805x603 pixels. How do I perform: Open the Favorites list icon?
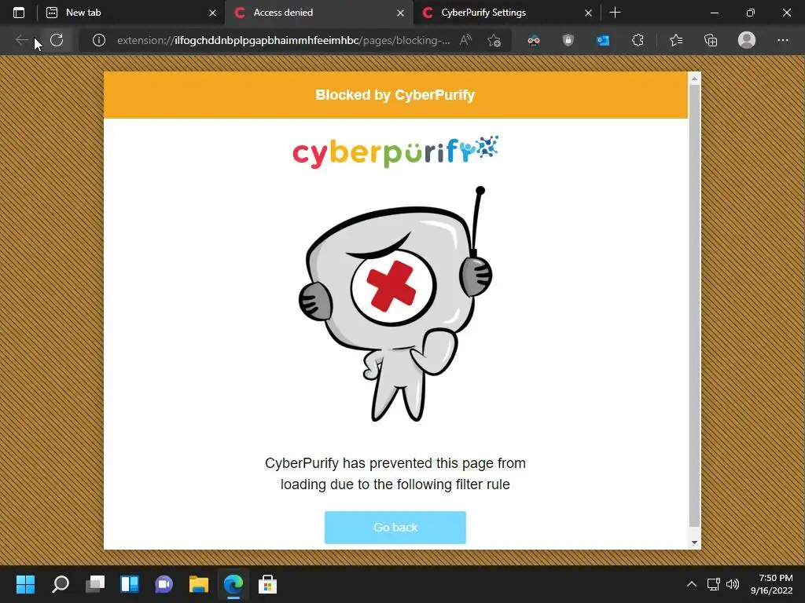click(676, 40)
